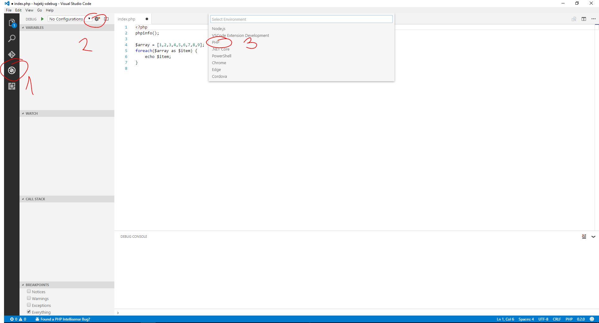599x323 pixels.
Task: Collapse the Call Stack section
Action: click(x=35, y=199)
